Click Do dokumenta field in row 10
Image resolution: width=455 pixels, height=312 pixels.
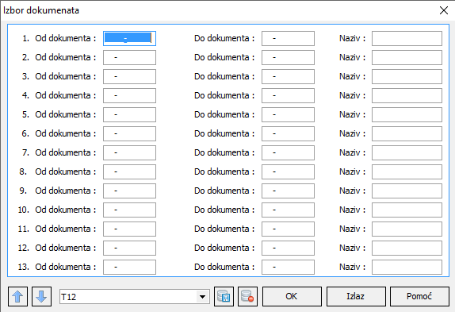[288, 210]
